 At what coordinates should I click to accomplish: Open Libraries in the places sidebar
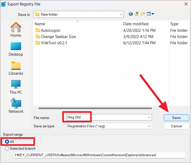[16, 68]
